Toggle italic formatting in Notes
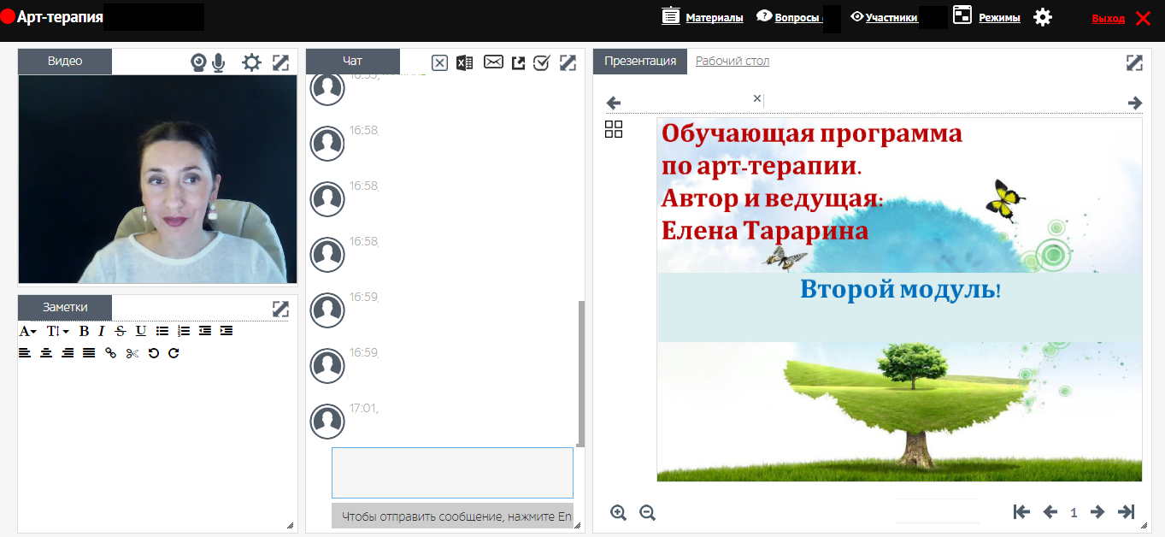The width and height of the screenshot is (1165, 537). (x=101, y=331)
